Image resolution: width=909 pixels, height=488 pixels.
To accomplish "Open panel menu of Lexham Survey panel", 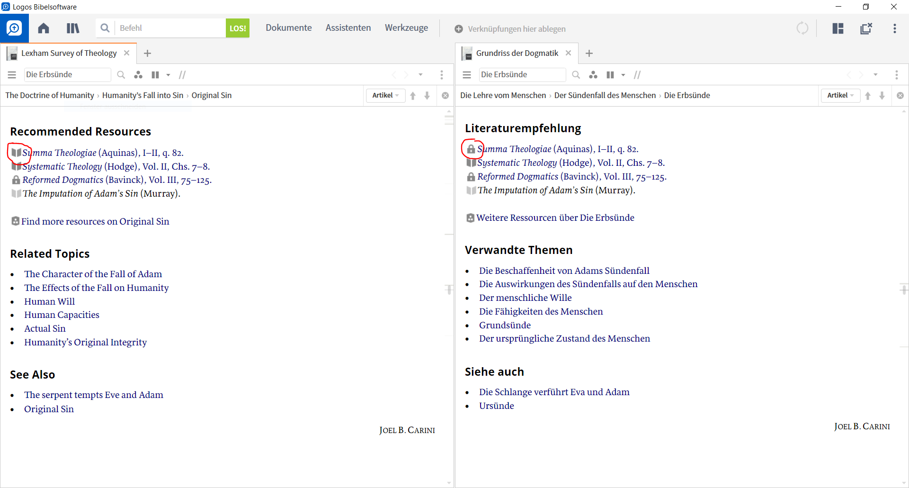I will point(442,75).
